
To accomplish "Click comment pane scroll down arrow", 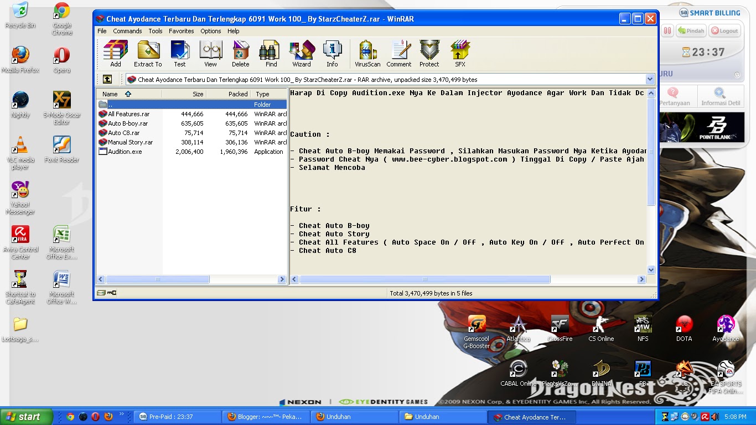I will click(x=651, y=269).
